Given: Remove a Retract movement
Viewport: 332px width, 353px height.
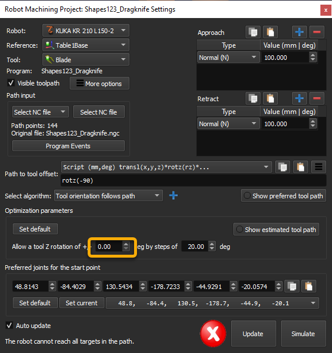Looking at the screenshot, I should point(317,98).
